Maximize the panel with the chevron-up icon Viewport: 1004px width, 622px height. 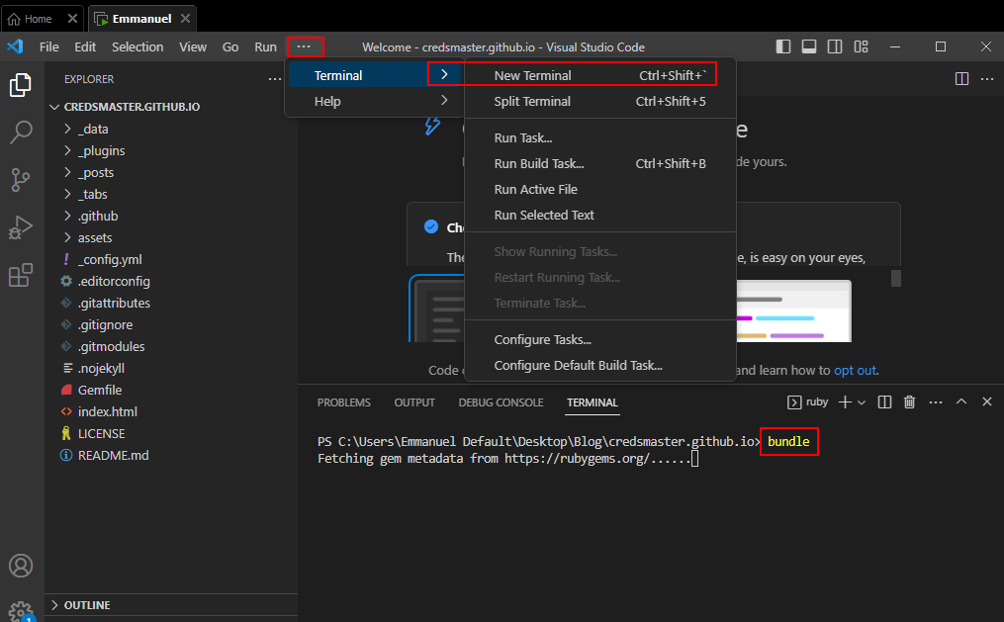[x=961, y=401]
